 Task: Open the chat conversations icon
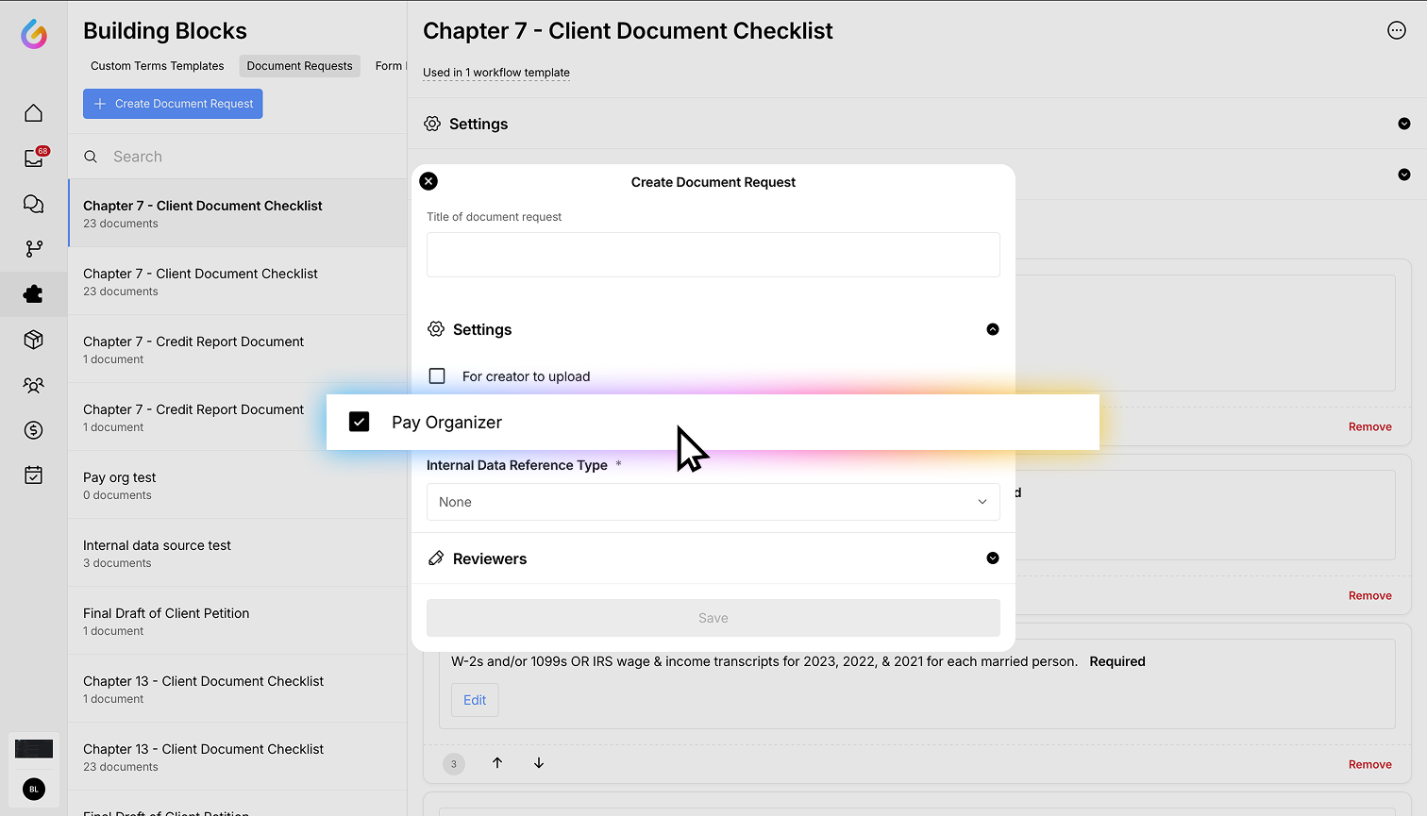[x=34, y=204]
